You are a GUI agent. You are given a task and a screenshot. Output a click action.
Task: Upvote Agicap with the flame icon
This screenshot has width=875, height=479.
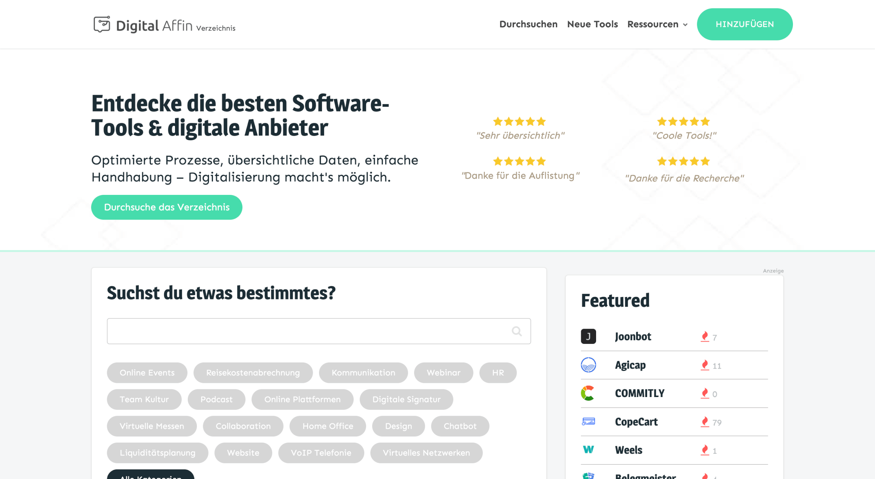click(705, 365)
